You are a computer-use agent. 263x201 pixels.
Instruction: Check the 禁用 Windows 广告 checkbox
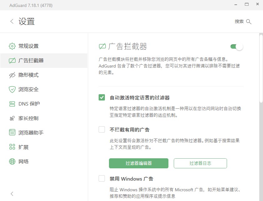click(x=102, y=178)
